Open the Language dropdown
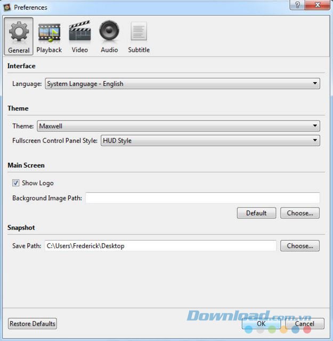 pos(182,84)
